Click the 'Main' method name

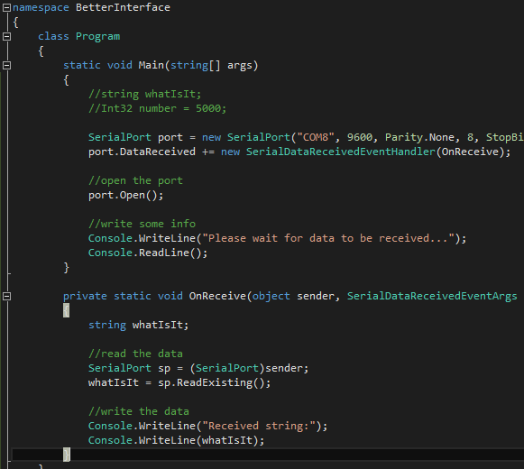(151, 65)
